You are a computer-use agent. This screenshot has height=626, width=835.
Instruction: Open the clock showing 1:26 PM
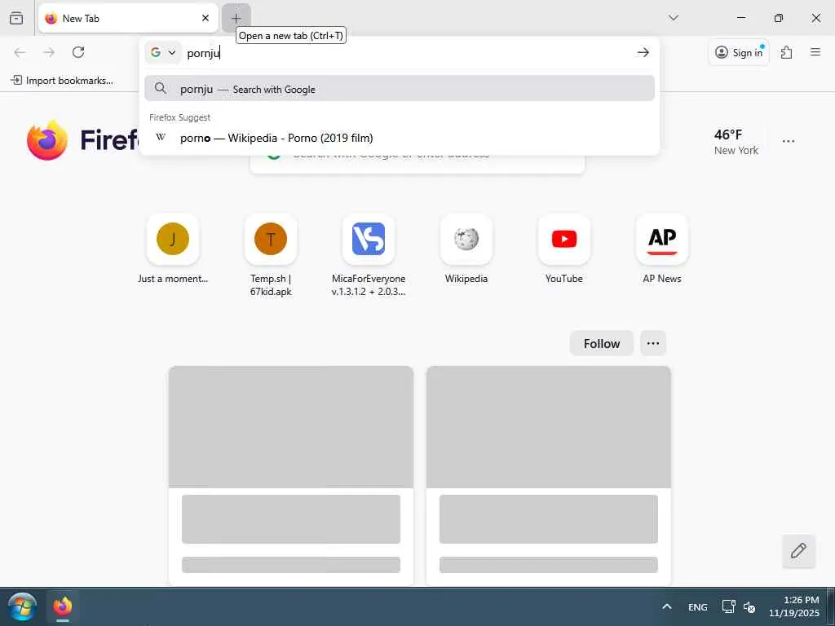pyautogui.click(x=793, y=606)
